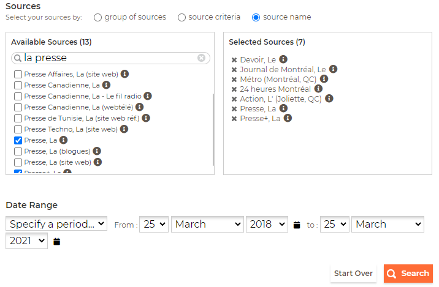The width and height of the screenshot is (439, 287).
Task: Check Presse Techno, La (site web)
Action: click(18, 129)
